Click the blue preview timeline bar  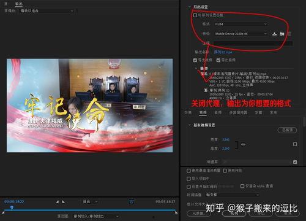90,210
